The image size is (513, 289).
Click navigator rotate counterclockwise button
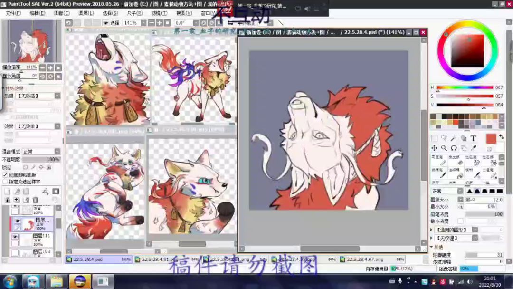point(43,76)
